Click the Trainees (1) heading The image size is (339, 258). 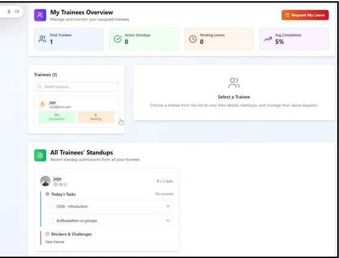point(45,75)
